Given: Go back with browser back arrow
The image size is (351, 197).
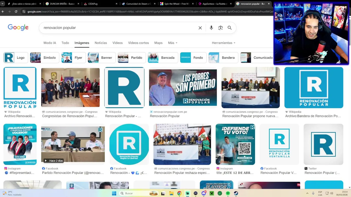Looking at the screenshot, I should tap(3, 11).
